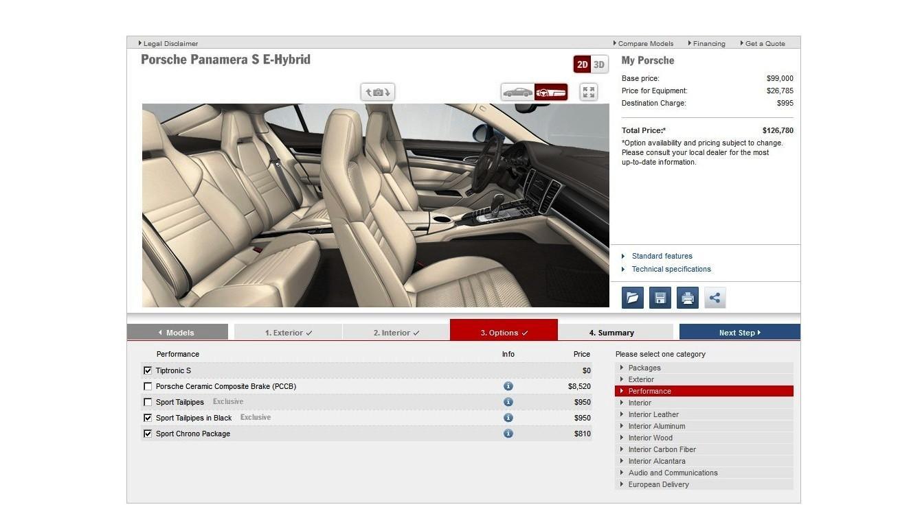Check the Sport Tailpipes option
911x509 pixels.
click(148, 402)
